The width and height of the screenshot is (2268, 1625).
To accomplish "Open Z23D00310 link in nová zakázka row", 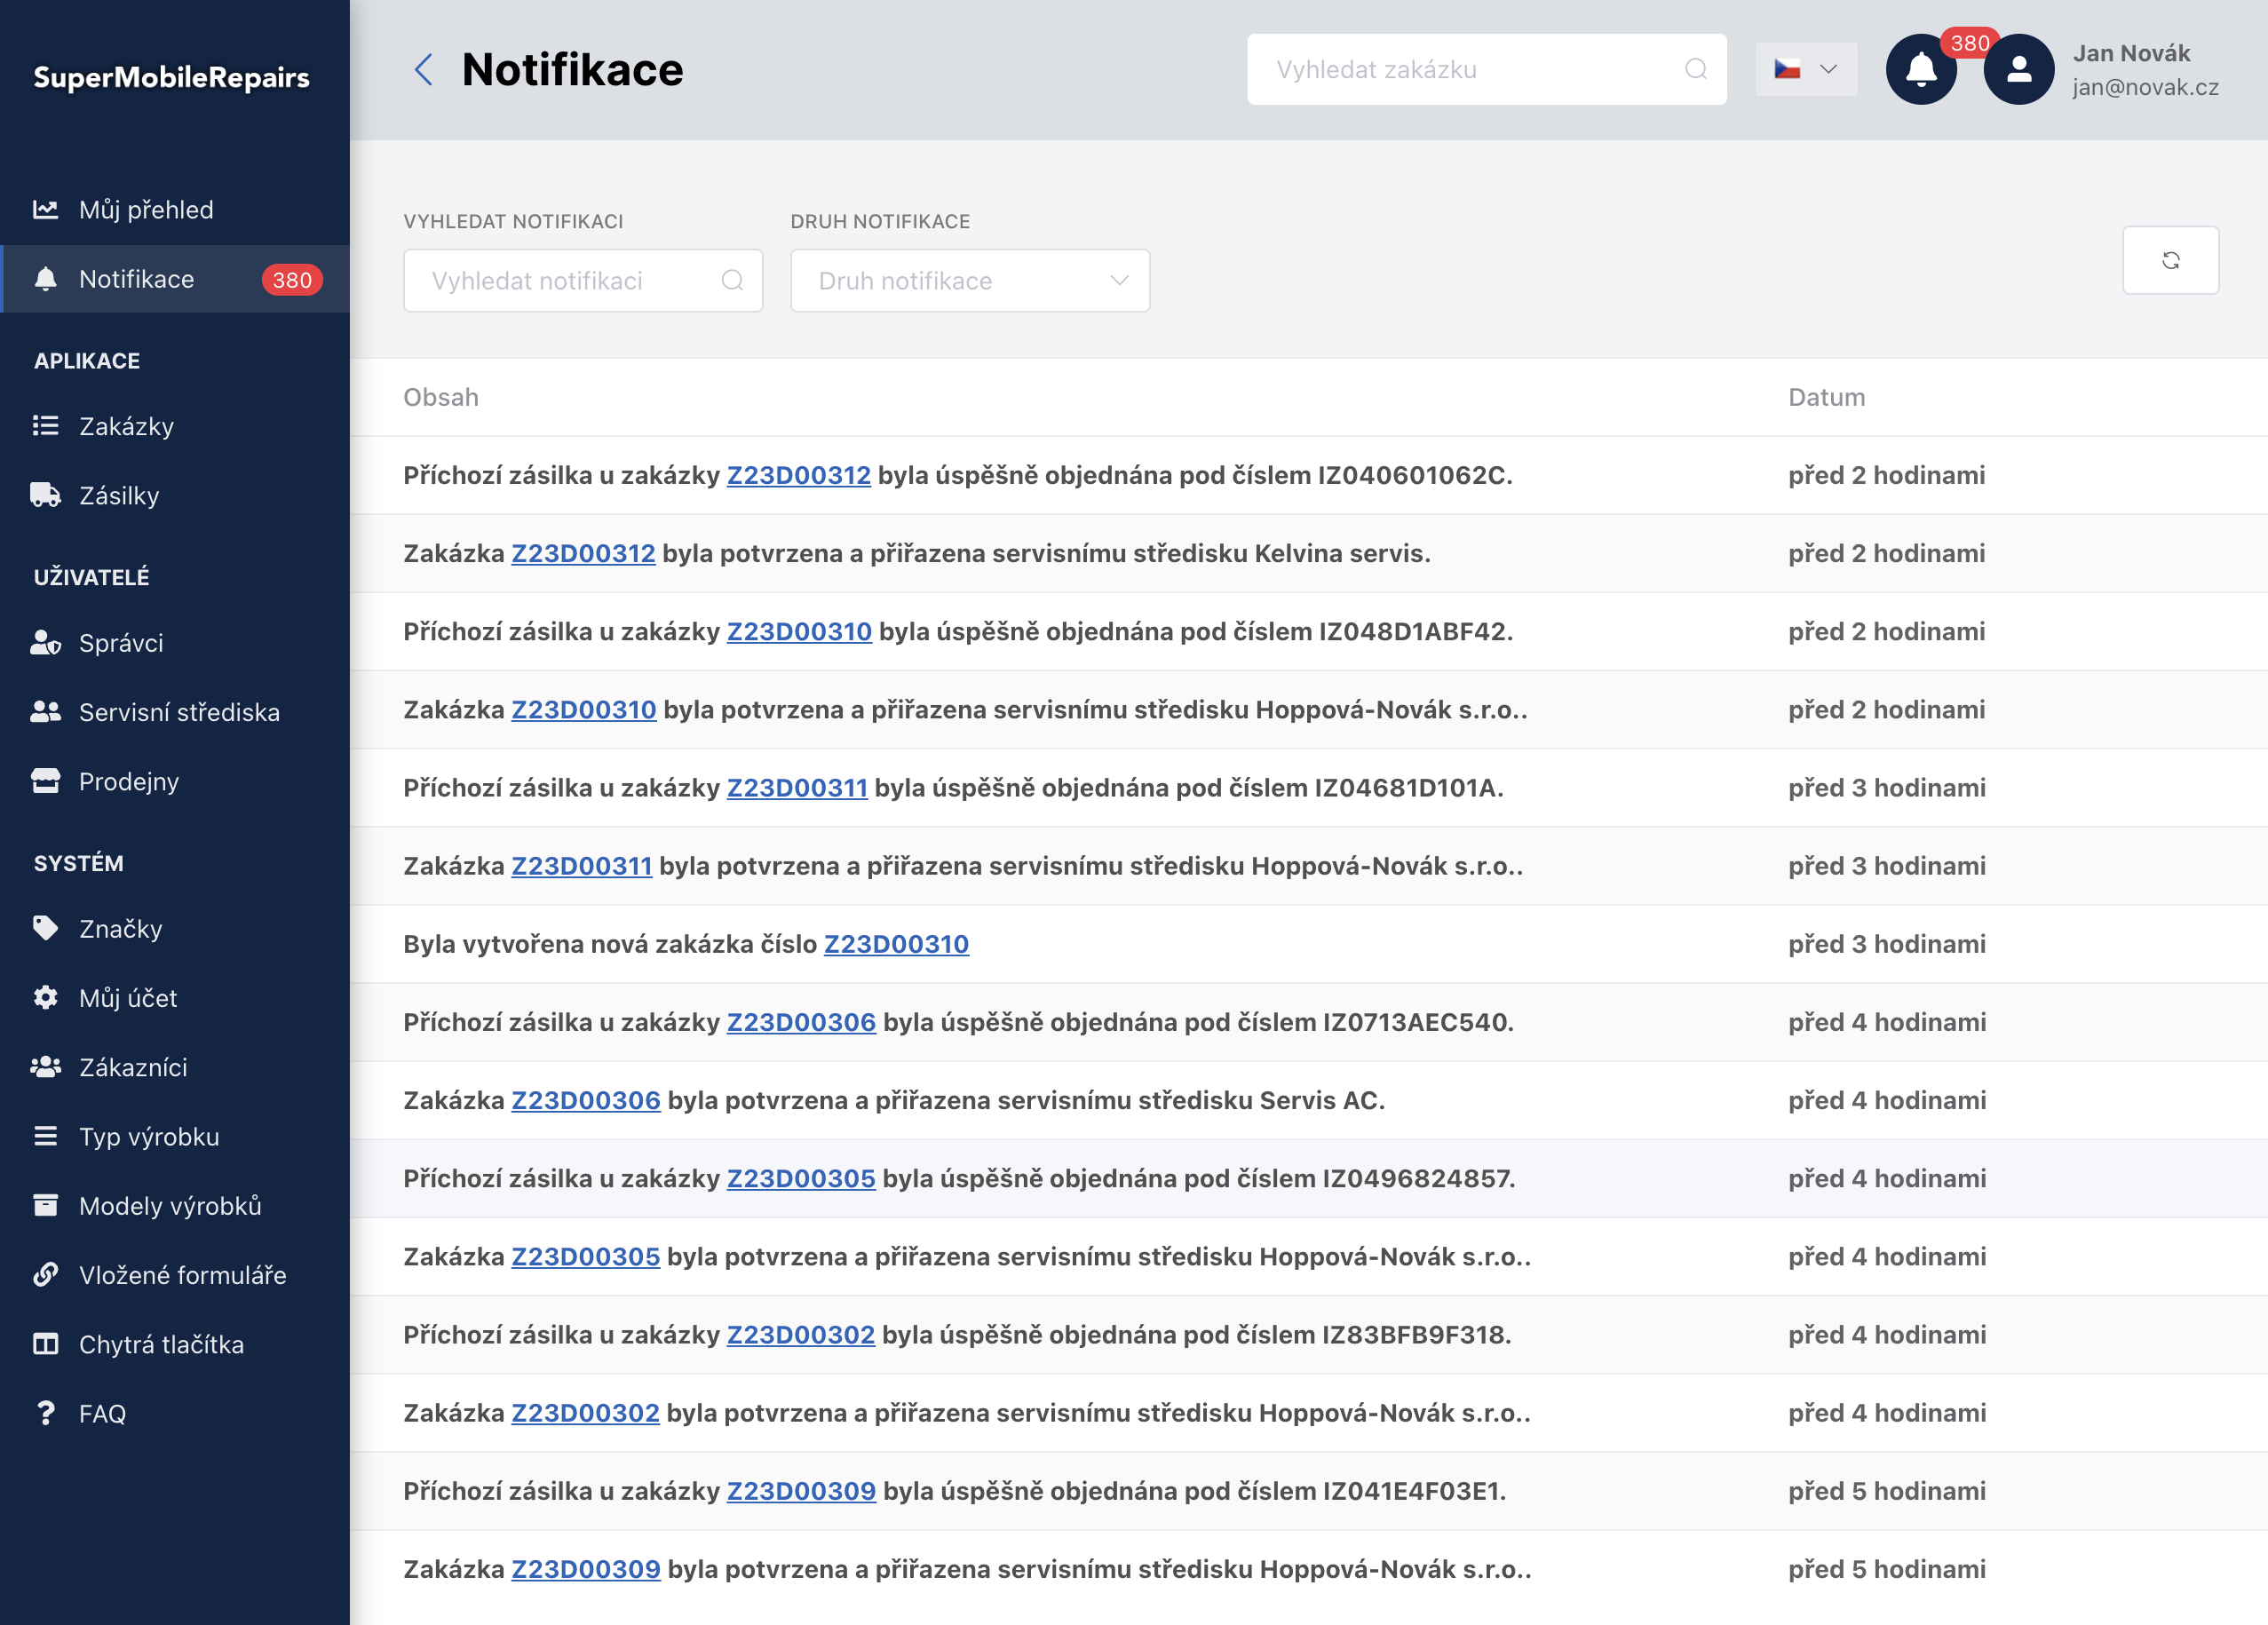I will coord(896,944).
